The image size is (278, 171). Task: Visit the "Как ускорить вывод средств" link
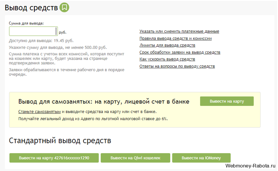(167, 59)
